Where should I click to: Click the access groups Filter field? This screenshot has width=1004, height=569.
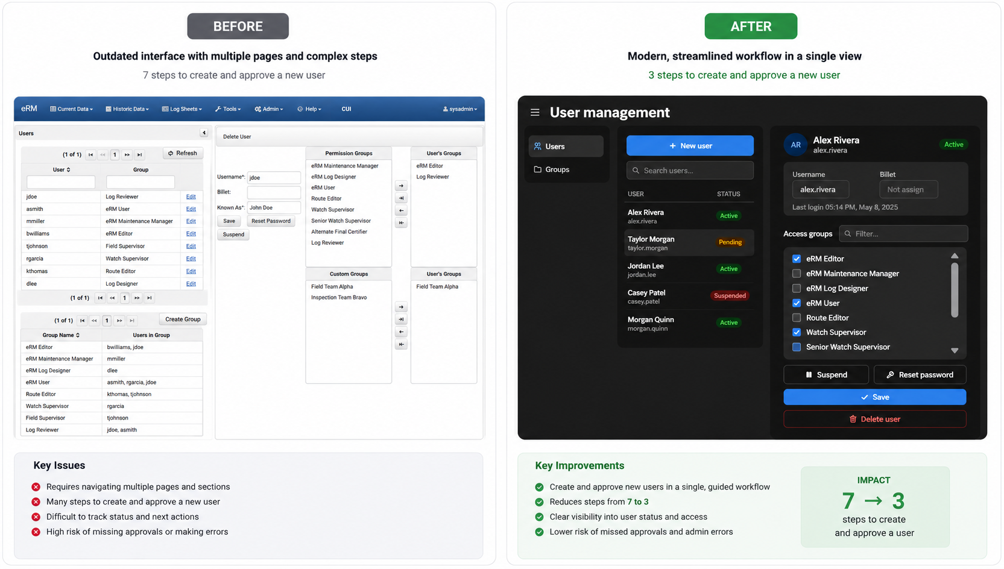click(x=903, y=234)
